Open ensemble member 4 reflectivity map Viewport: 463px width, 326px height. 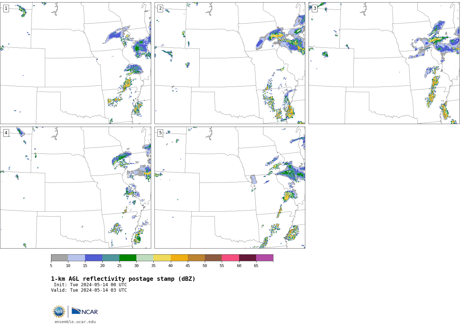pyautogui.click(x=76, y=187)
